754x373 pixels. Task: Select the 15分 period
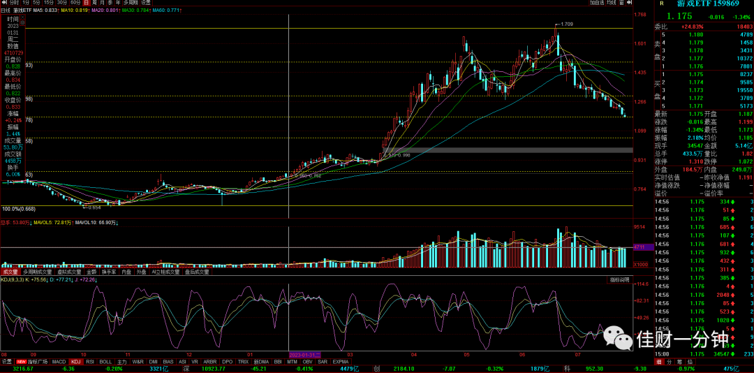click(49, 2)
